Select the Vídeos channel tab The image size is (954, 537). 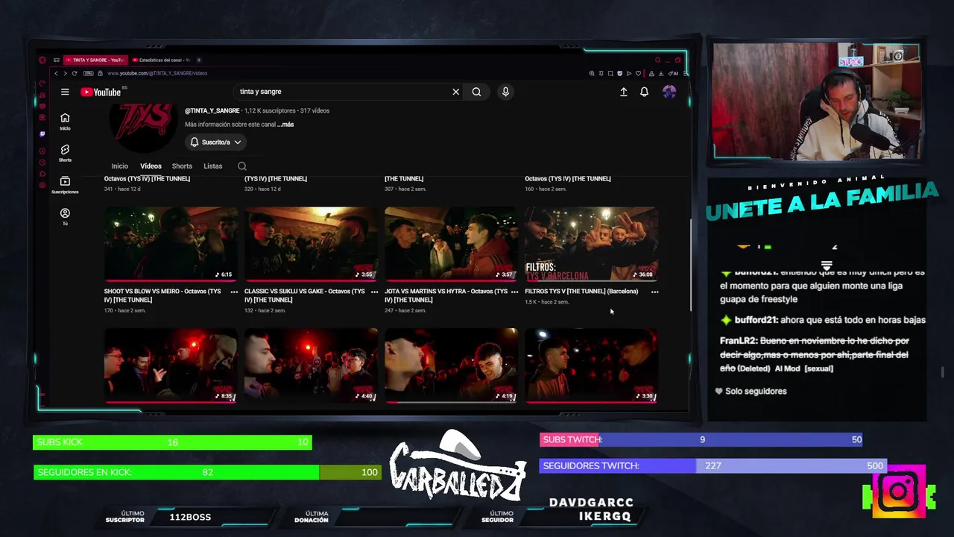point(151,166)
